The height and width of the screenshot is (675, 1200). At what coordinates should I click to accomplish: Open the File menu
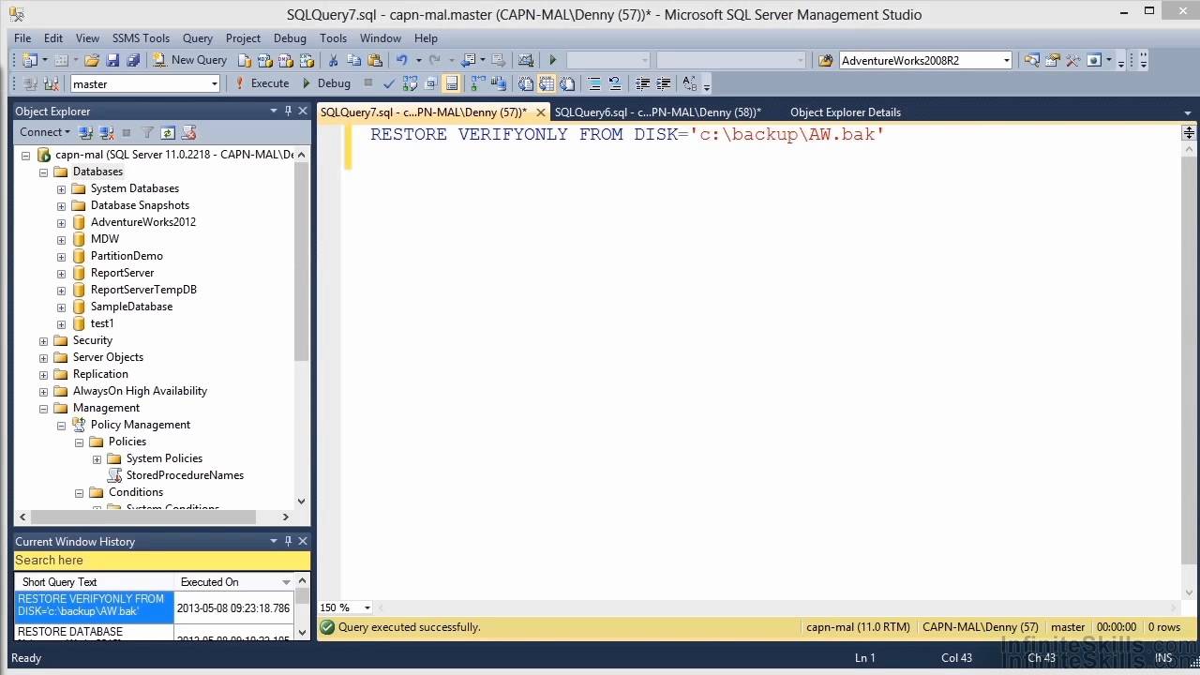click(22, 38)
